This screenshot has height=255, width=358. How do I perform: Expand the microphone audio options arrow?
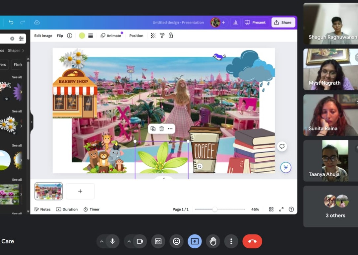point(102,241)
